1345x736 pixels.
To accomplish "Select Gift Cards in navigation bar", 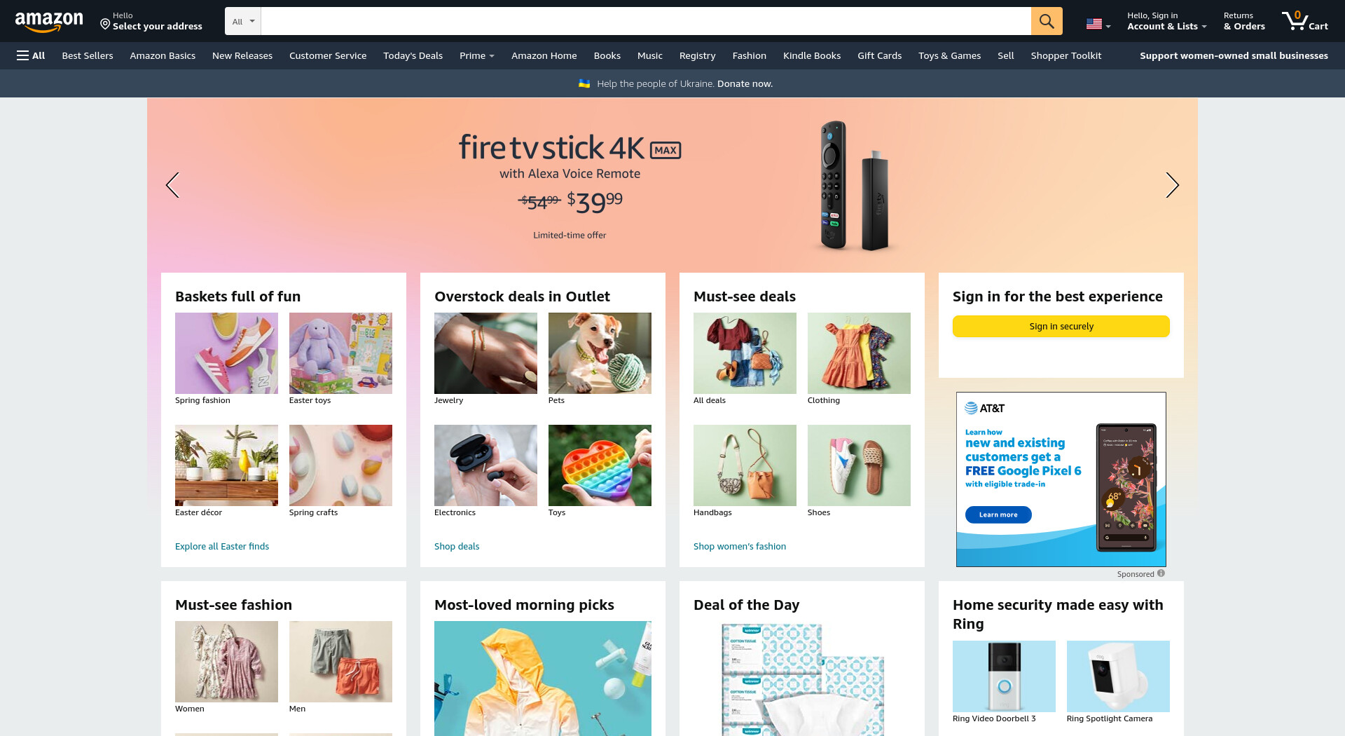I will coord(879,55).
